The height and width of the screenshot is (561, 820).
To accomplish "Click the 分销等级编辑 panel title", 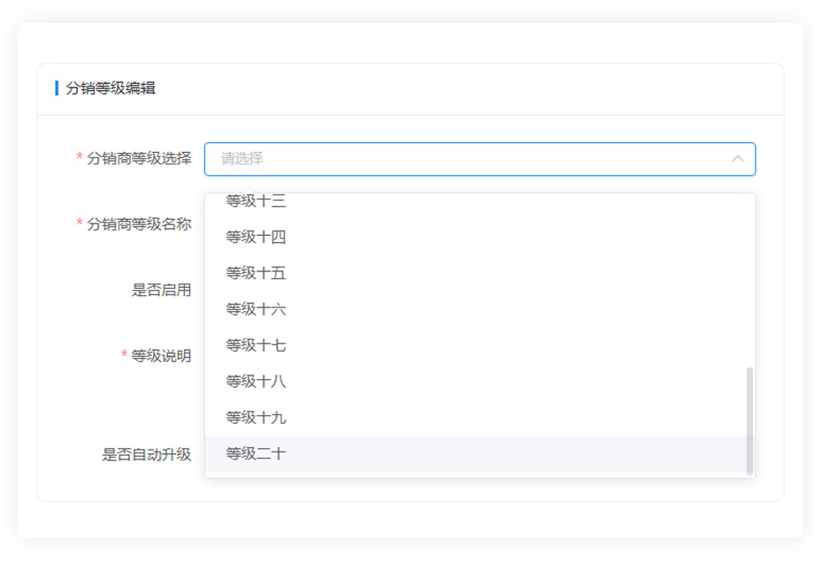I will click(111, 88).
